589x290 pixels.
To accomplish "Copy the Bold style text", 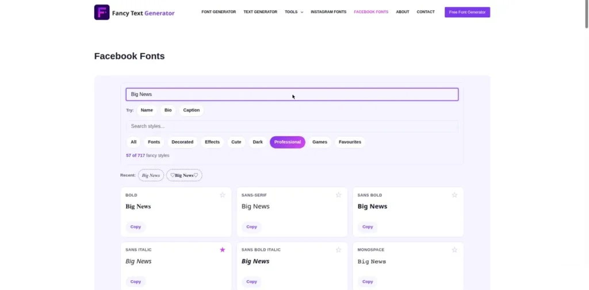I will pyautogui.click(x=136, y=227).
